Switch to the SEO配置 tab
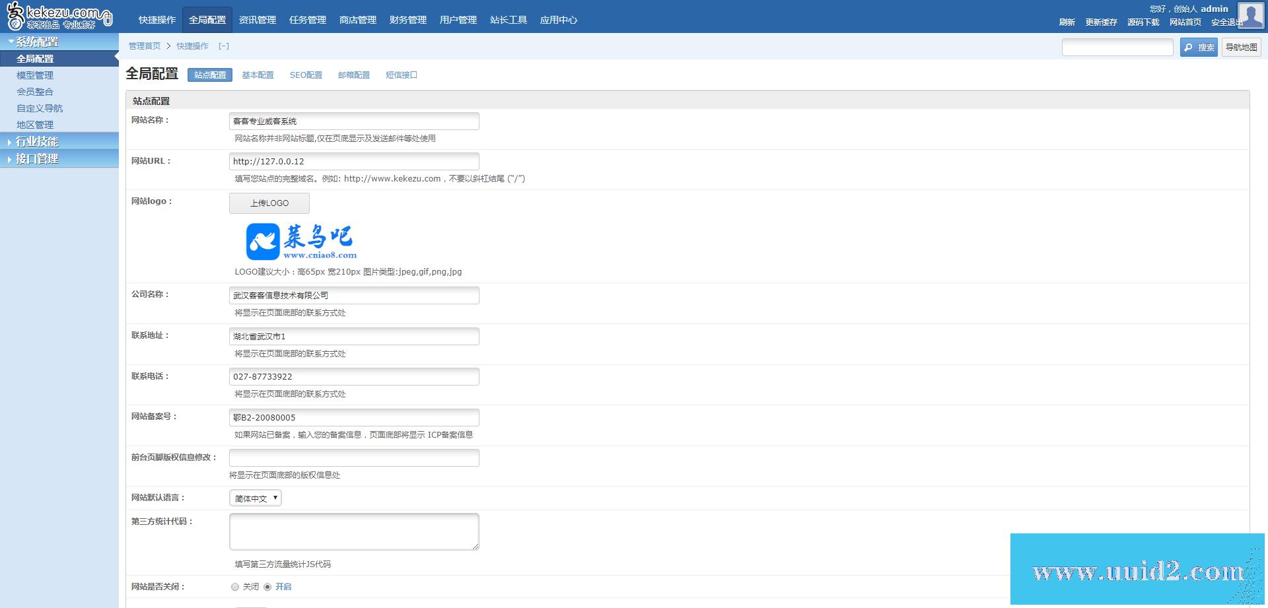This screenshot has width=1268, height=608. point(306,75)
